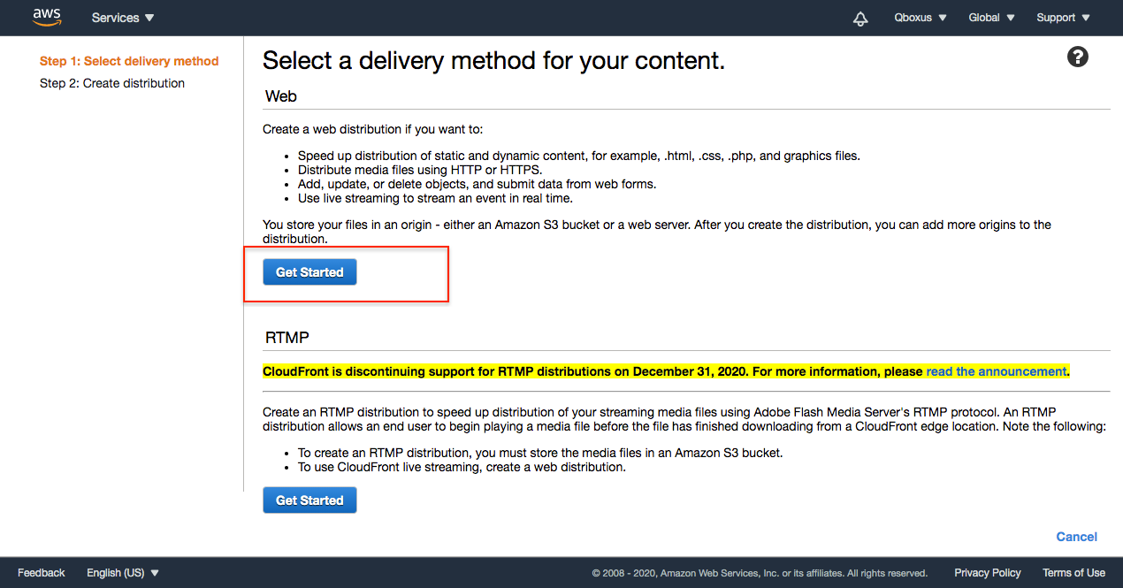Click Get Started under Web
The image size is (1123, 588).
click(x=309, y=272)
